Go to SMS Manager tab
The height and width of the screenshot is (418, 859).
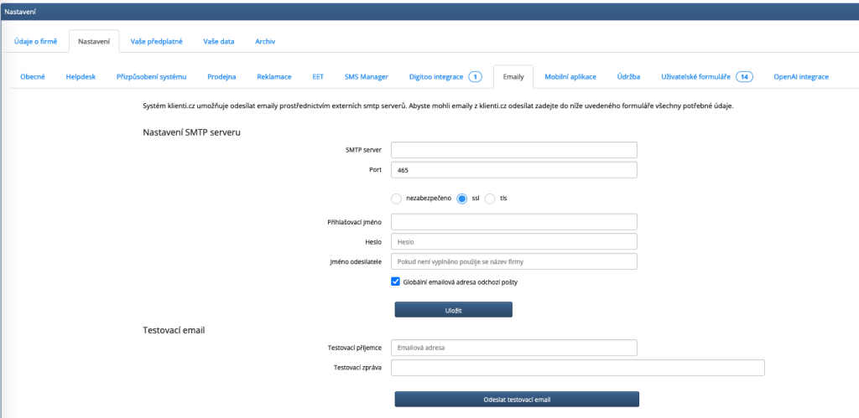coord(366,76)
